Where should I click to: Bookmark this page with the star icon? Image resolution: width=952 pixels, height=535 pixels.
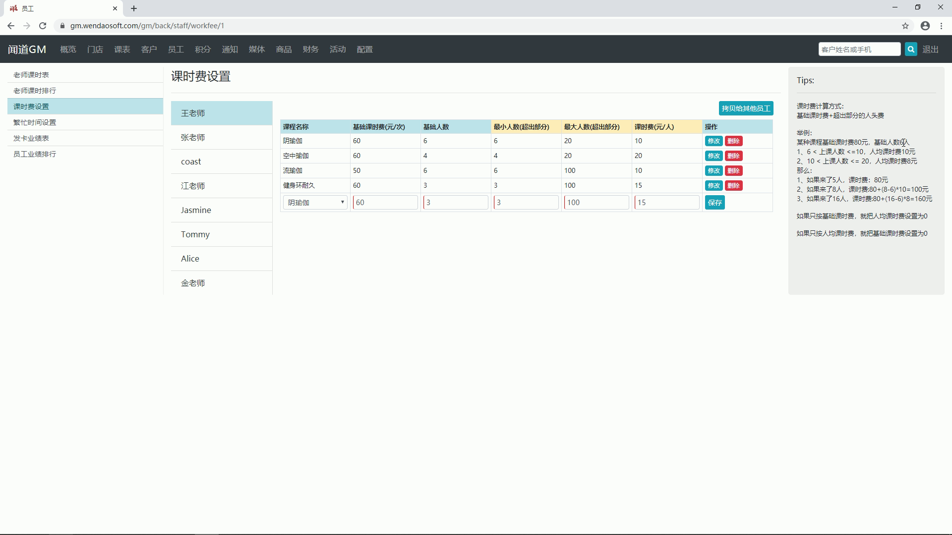905,26
